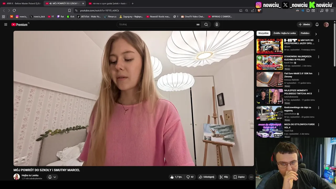The image size is (336, 189).
Task: Open options for Fiat Euro-Mobil video
Action: (x=318, y=74)
